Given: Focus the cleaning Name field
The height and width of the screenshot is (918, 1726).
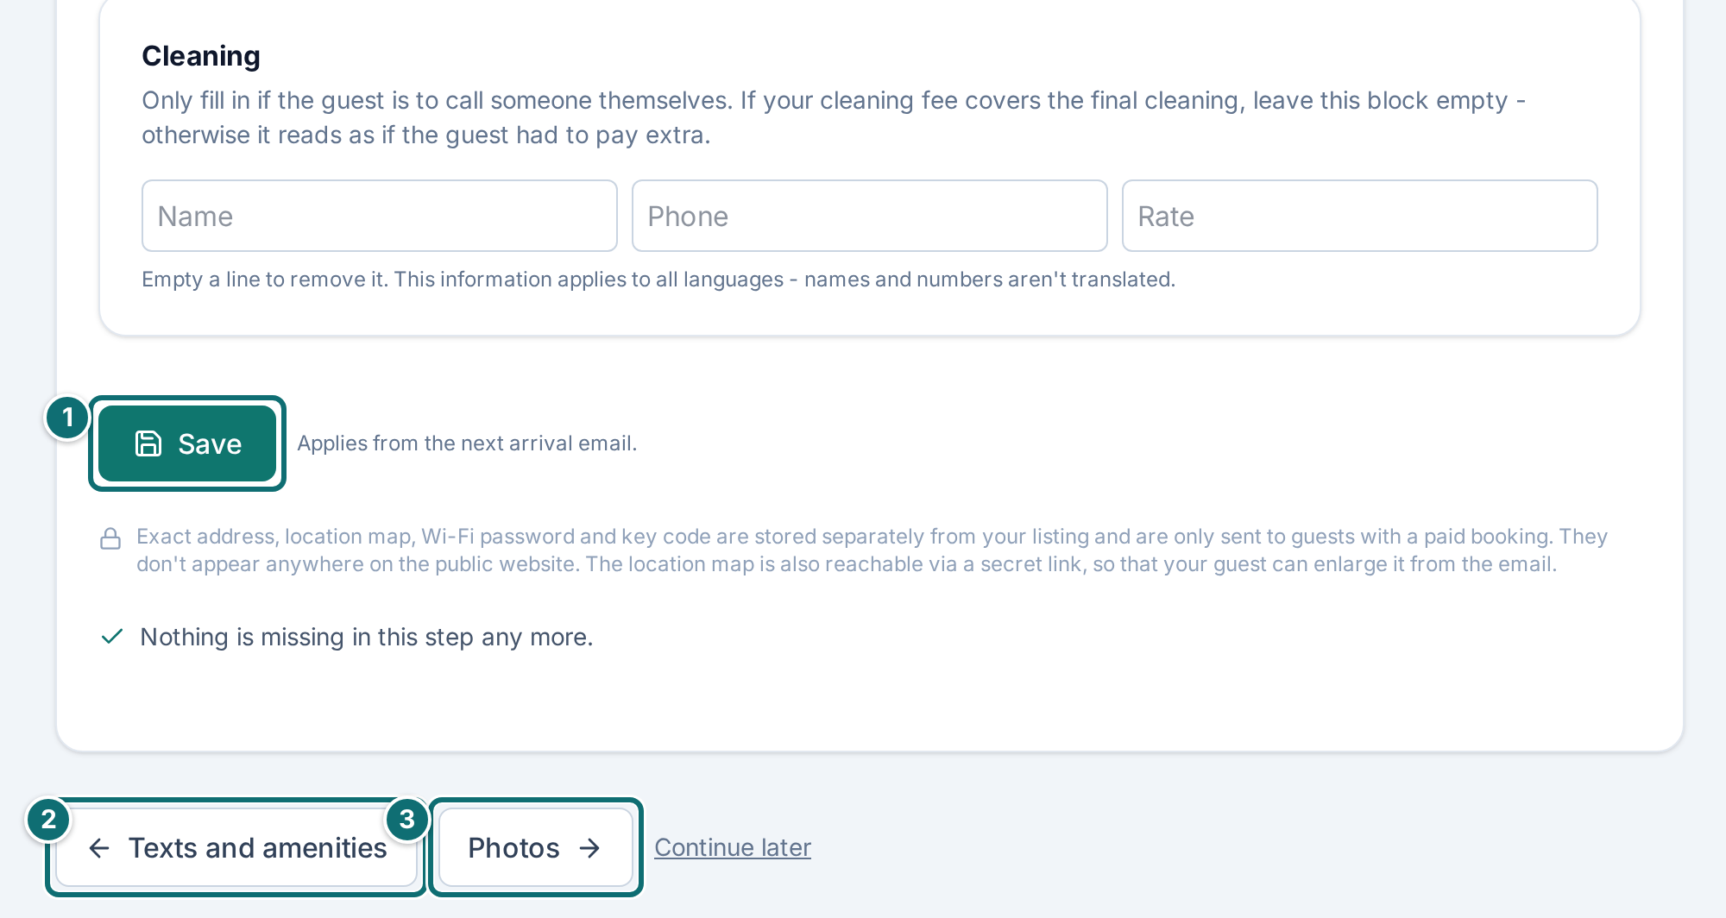Looking at the screenshot, I should (380, 216).
